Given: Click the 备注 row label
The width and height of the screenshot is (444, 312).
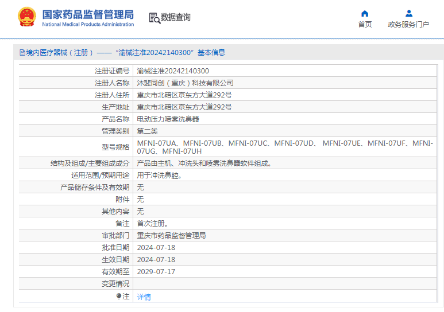Looking at the screenshot, I should [x=122, y=224].
